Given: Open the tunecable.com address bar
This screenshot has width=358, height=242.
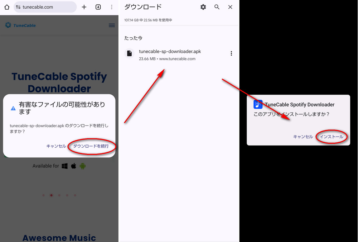Looking at the screenshot, I should coord(45,7).
